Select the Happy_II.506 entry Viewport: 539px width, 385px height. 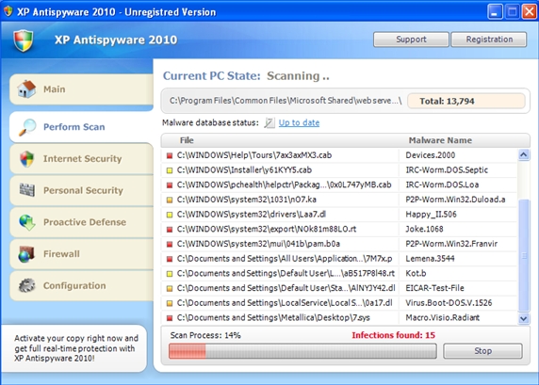click(x=431, y=215)
